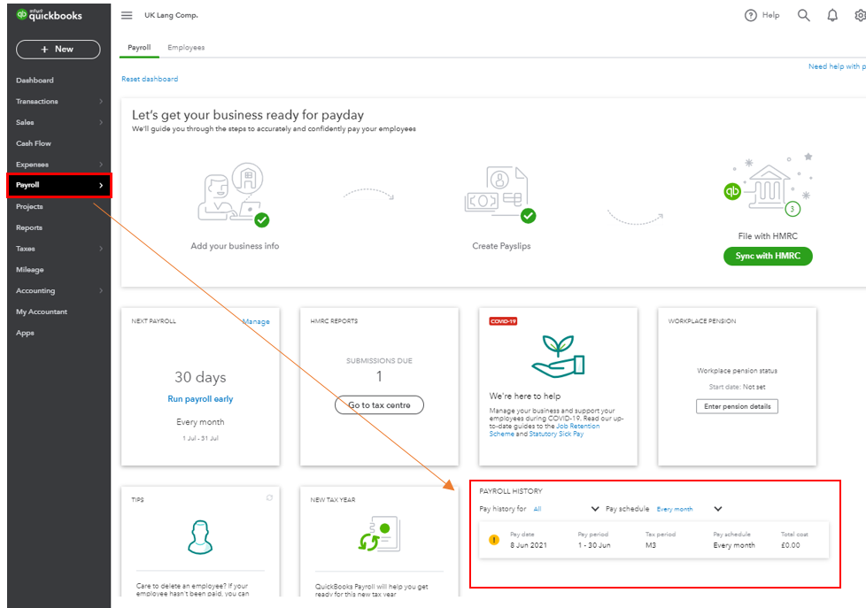
Task: Click the COVID-19 red badge
Action: [503, 321]
